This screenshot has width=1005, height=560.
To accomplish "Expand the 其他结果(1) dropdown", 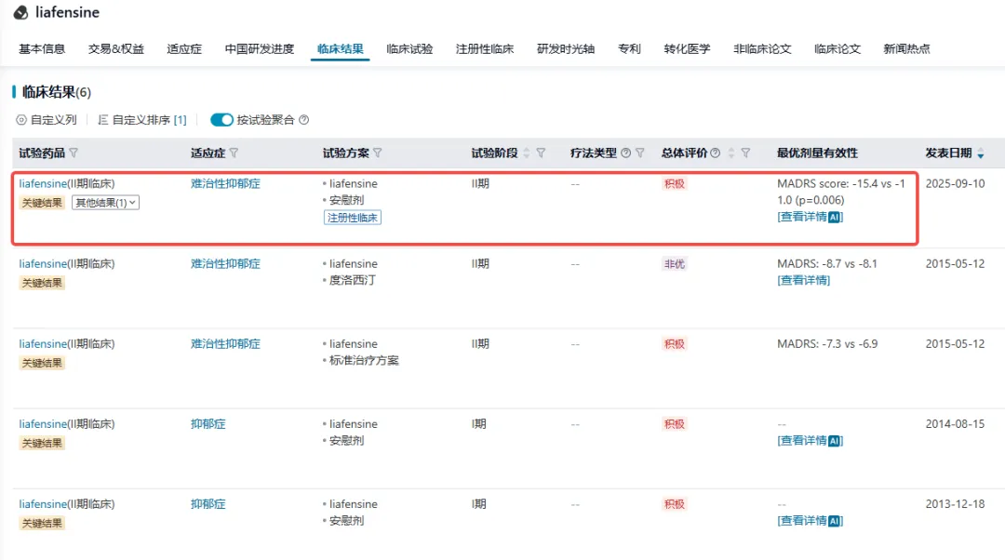I will (x=106, y=203).
